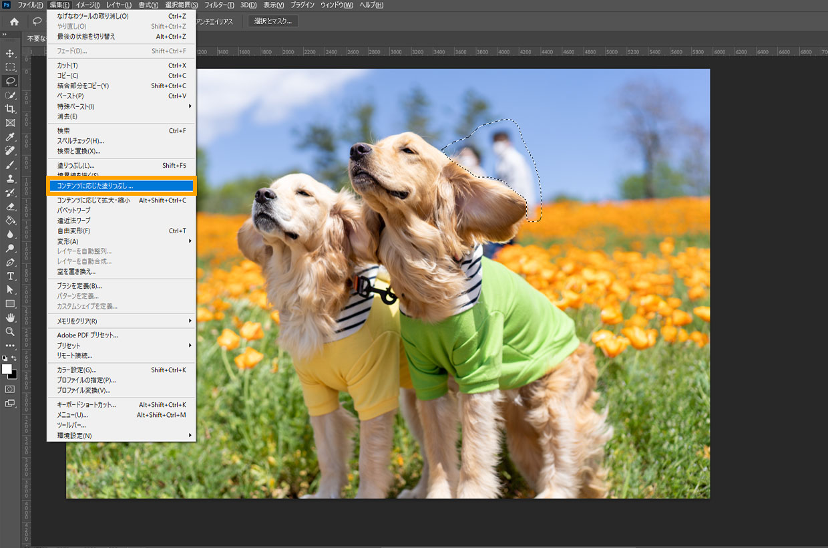Choose キーボードショートカット... menu item

tap(120, 404)
